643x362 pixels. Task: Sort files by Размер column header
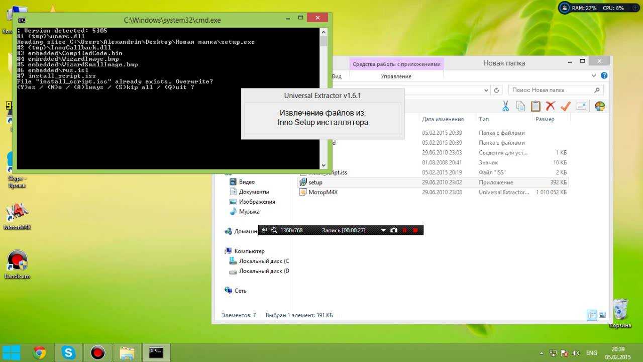(x=545, y=119)
